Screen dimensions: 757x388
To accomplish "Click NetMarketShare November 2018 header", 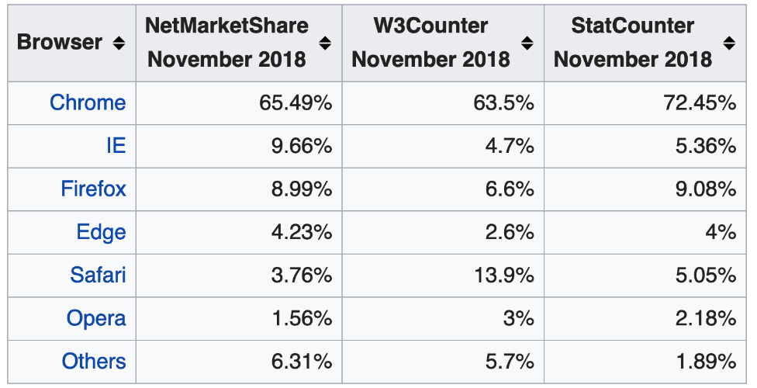I will pyautogui.click(x=226, y=43).
